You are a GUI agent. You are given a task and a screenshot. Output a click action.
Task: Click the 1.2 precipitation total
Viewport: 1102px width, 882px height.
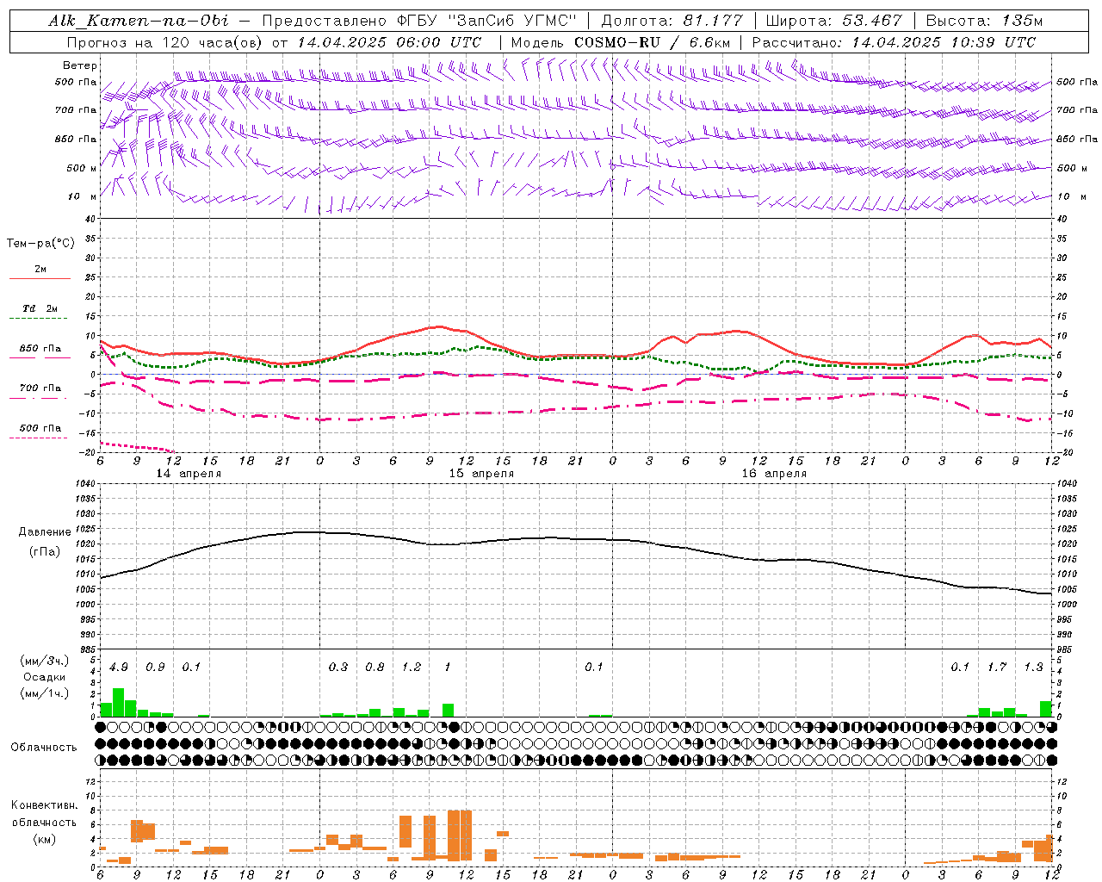click(412, 668)
